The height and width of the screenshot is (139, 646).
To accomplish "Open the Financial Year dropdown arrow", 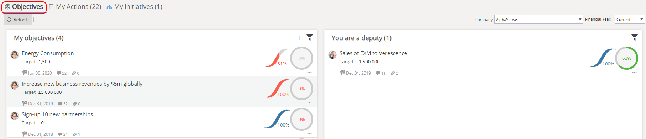I will click(642, 20).
